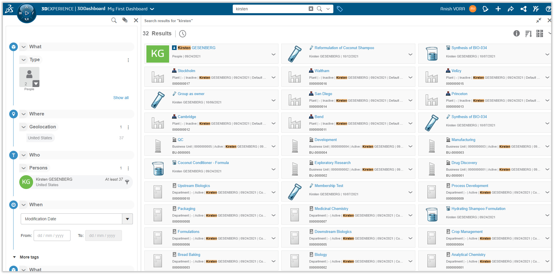Open Persons three-dot menu

coord(128,168)
